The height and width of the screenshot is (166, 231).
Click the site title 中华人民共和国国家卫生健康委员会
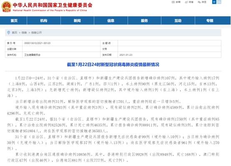click(53, 5)
